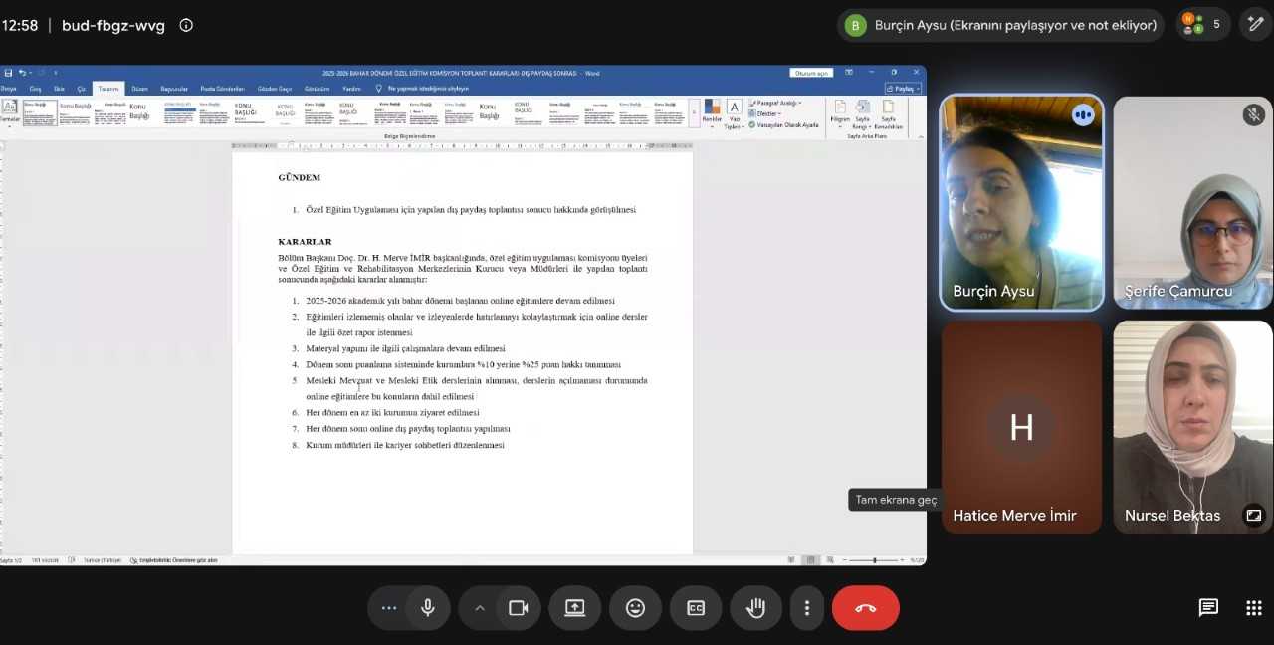Turn off the camera in call controls
The image size is (1274, 645).
[518, 608]
